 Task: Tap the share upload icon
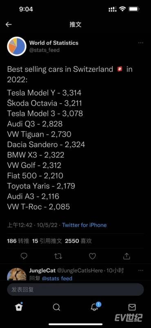coord(127,256)
